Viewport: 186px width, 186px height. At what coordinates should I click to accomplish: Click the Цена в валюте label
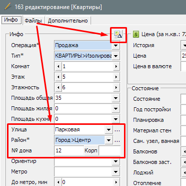pyautogui.click(x=152, y=67)
